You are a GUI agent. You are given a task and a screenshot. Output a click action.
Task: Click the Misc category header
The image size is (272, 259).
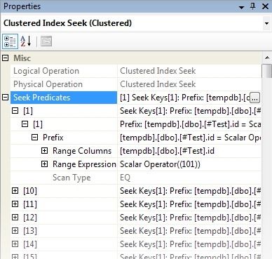click(22, 58)
